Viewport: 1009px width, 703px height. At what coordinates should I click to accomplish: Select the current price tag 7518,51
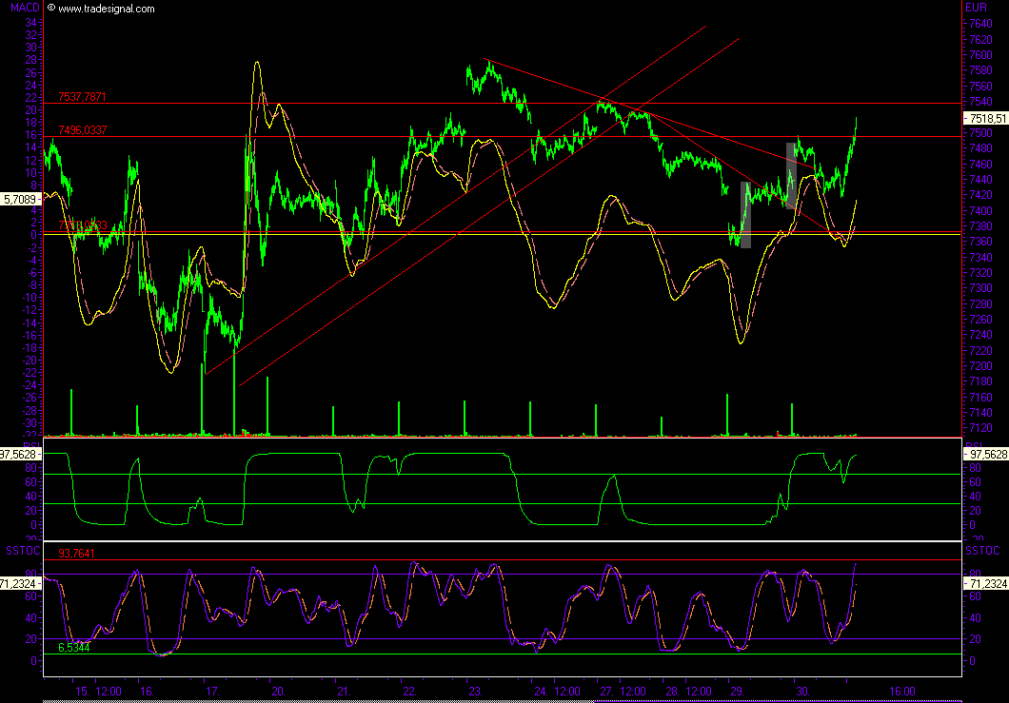coord(986,118)
